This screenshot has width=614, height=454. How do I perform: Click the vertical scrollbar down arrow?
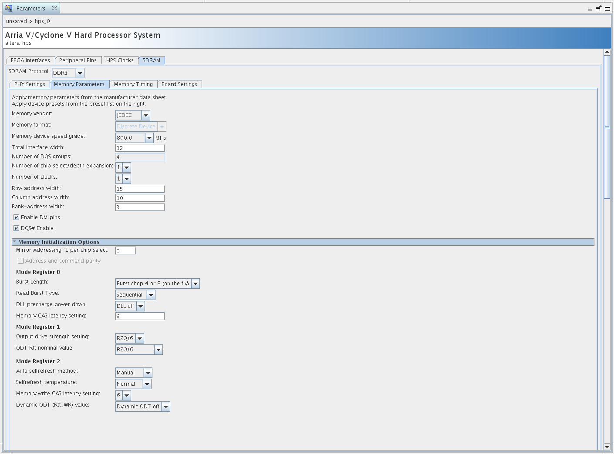[607, 447]
